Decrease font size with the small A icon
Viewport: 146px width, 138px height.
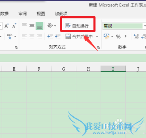14,26
